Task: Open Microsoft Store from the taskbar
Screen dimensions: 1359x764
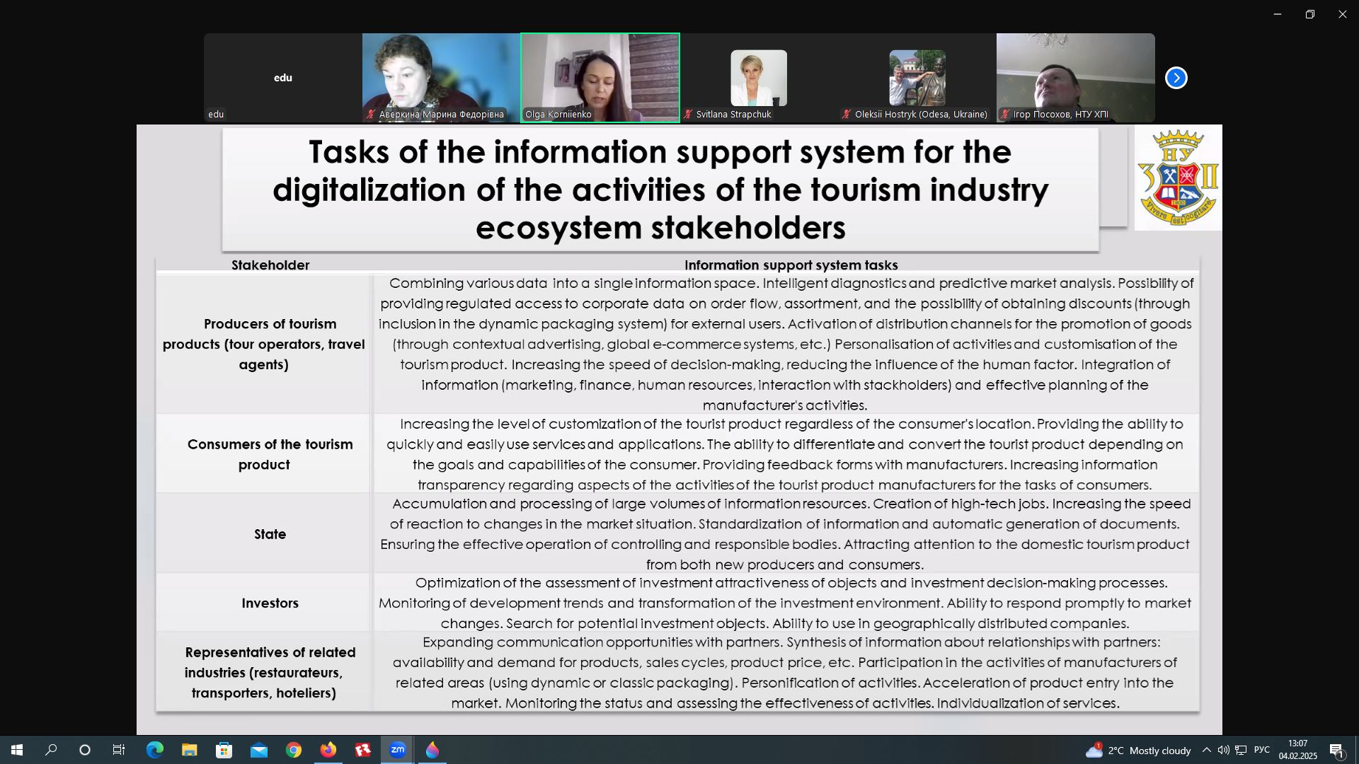Action: pyautogui.click(x=224, y=750)
